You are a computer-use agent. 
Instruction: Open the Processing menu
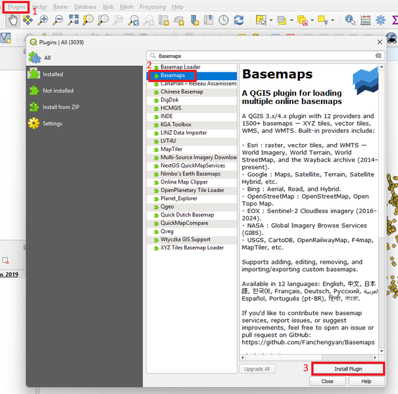click(x=153, y=7)
